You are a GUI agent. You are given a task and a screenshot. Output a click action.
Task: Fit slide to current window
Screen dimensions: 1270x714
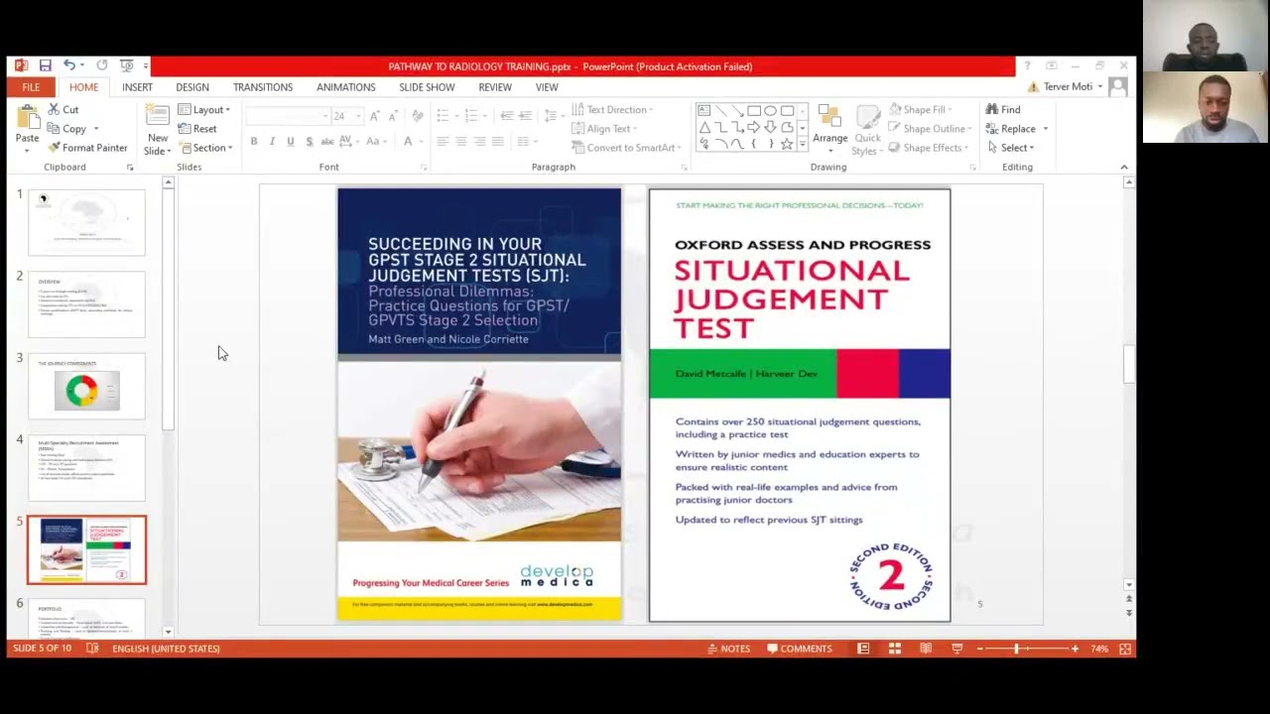pos(1125,649)
